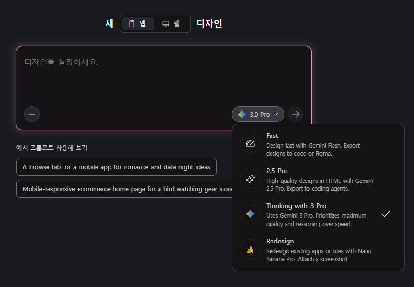
Task: Click the 2.5 Pro sparkle icon
Action: tap(250, 179)
